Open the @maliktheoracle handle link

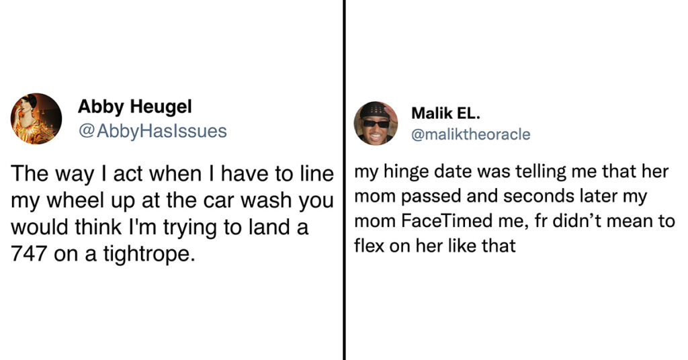click(471, 134)
